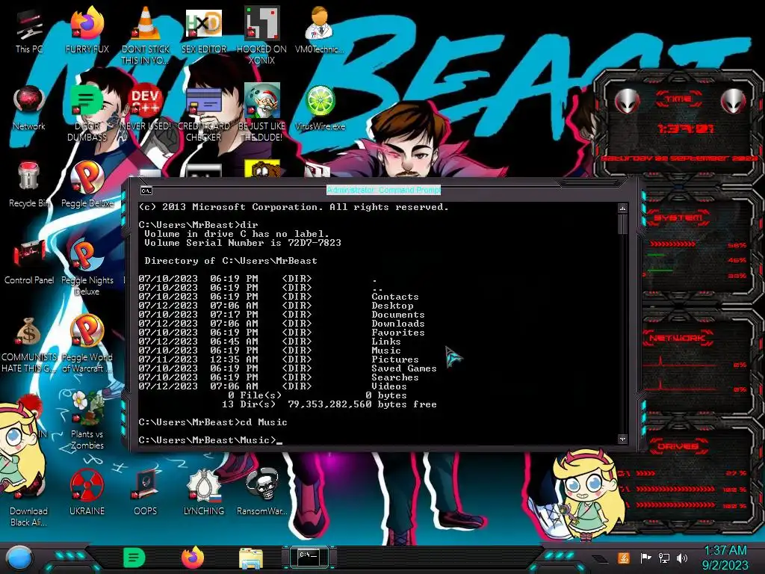Click the Searches directory entry
The width and height of the screenshot is (765, 574).
coord(394,377)
